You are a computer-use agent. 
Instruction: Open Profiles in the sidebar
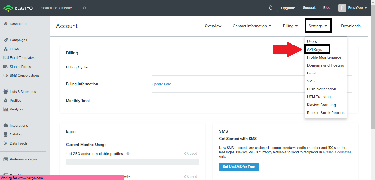15,101
